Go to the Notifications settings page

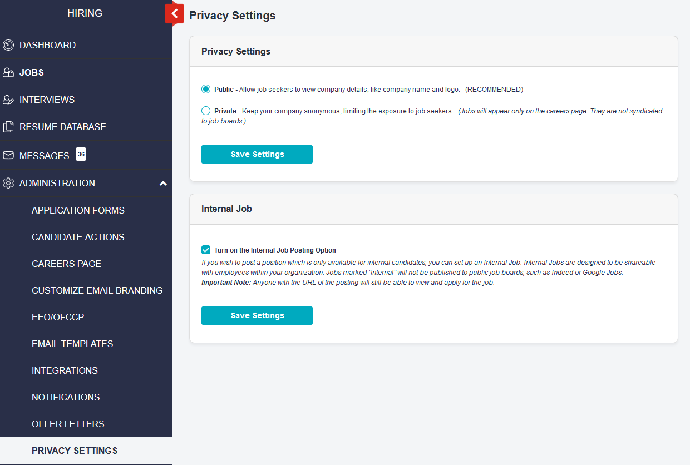66,397
